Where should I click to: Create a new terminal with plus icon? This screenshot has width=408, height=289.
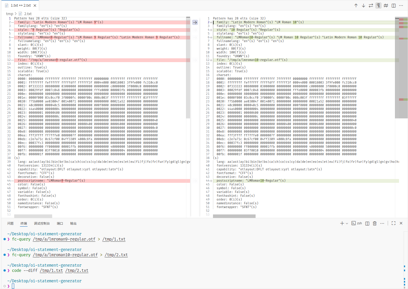coord(342,223)
